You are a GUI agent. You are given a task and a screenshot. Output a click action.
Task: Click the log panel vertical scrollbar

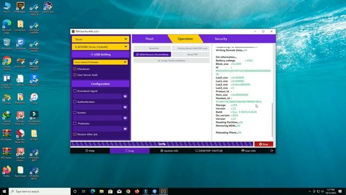272,120
